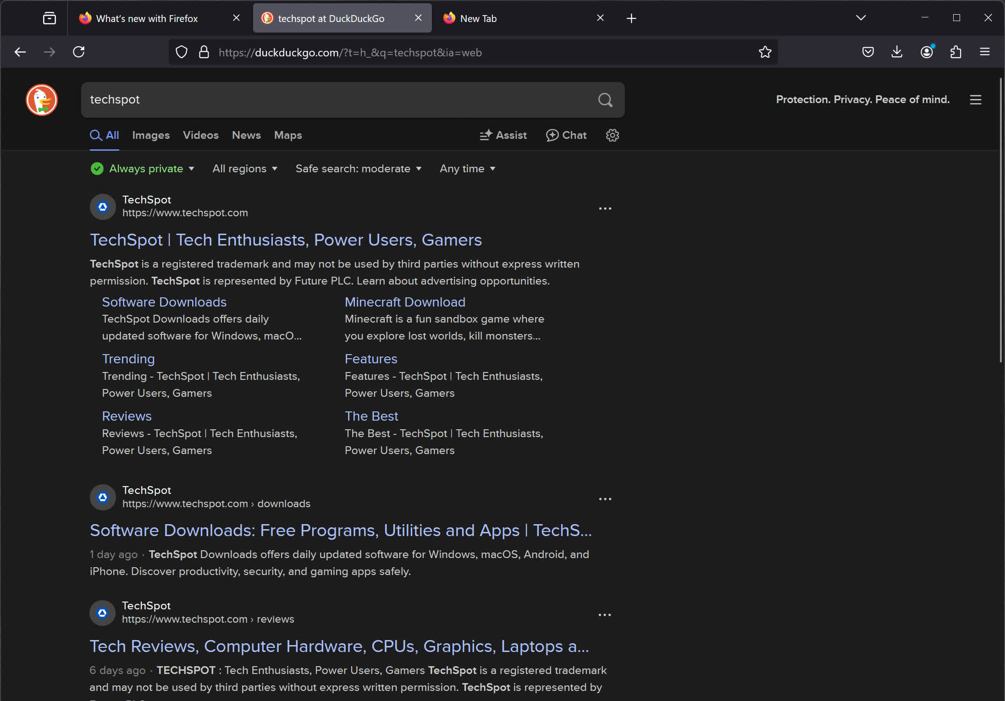1005x701 pixels.
Task: Open options dots for the techspot.com result
Action: (x=605, y=208)
